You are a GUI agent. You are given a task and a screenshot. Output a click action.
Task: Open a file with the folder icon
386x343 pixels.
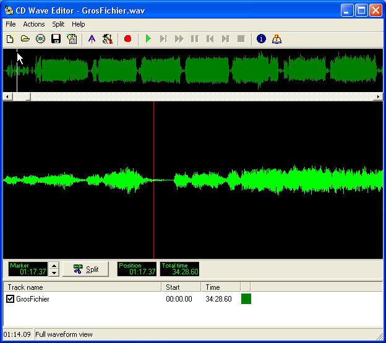[x=25, y=39]
